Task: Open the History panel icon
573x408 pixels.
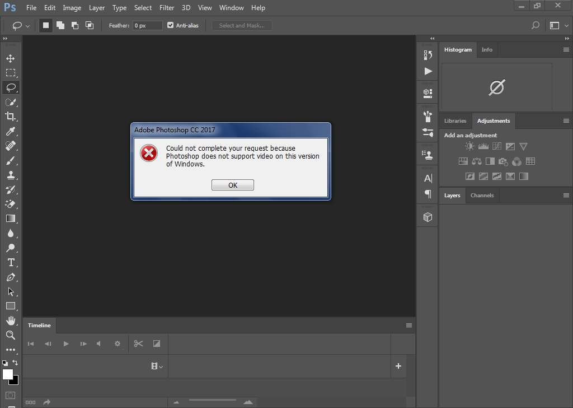Action: point(428,55)
